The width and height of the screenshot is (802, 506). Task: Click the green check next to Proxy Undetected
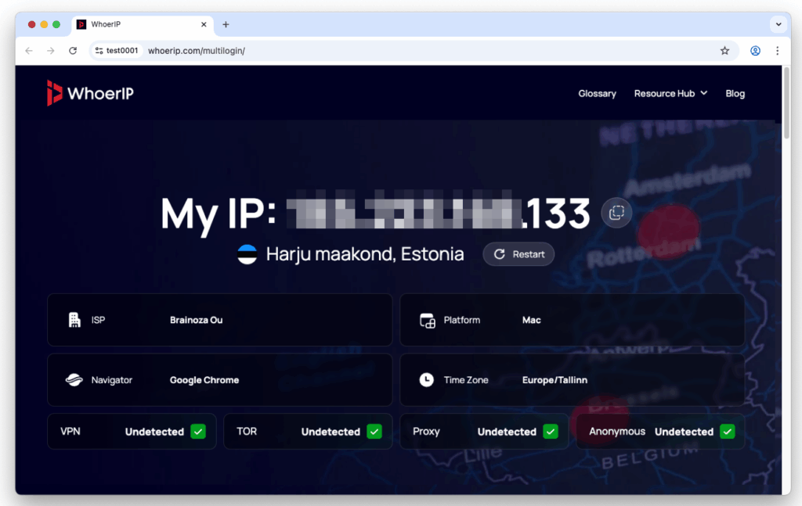click(551, 432)
